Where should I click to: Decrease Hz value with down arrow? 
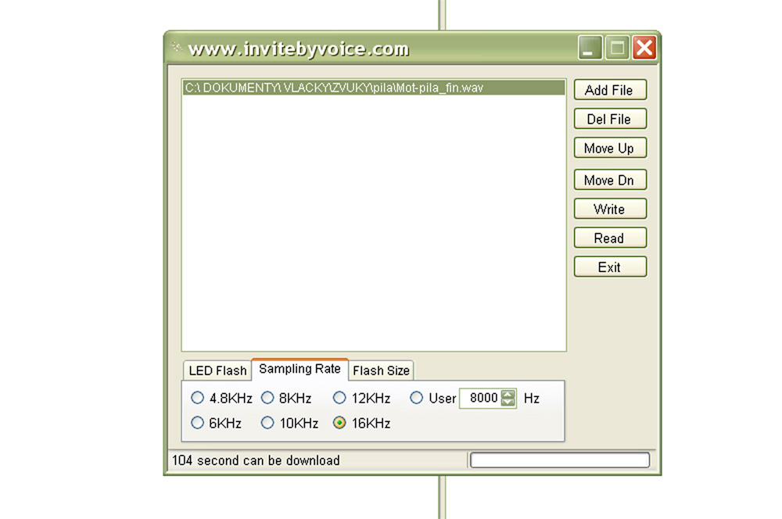508,402
